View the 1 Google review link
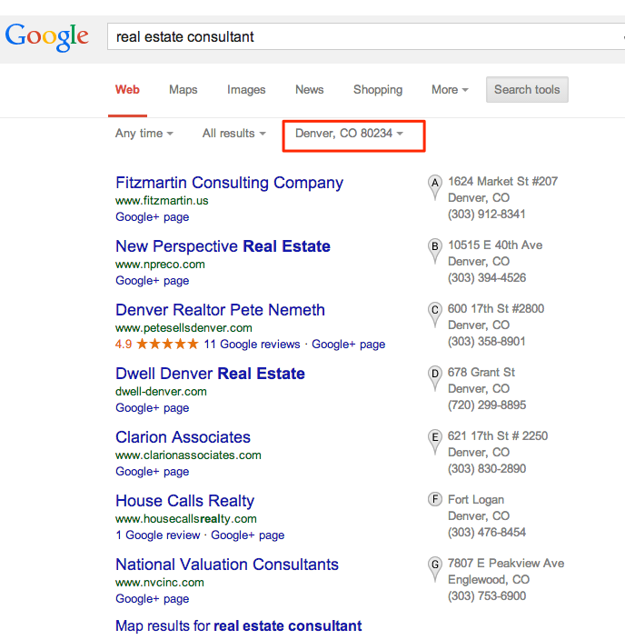Screen dimensions: 625x640 [158, 535]
